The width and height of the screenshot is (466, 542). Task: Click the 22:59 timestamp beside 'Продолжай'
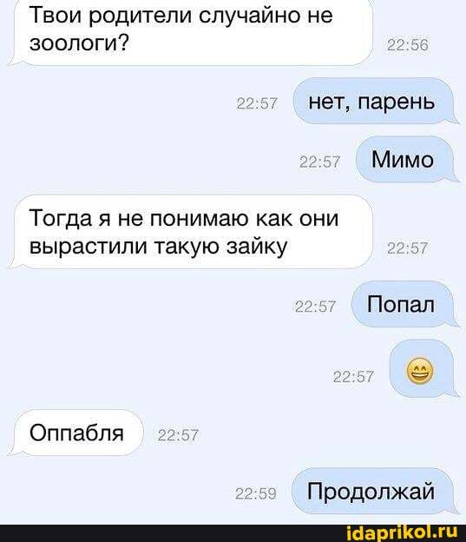(256, 493)
